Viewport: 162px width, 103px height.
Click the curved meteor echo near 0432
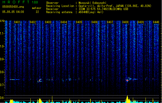[x=40, y=80]
